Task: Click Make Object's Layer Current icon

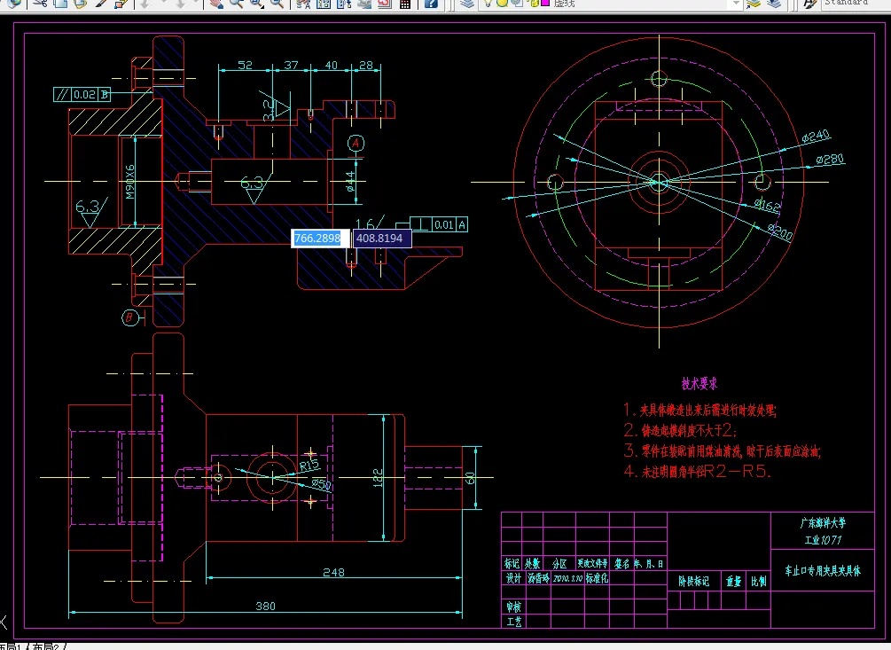Action: 754,3
